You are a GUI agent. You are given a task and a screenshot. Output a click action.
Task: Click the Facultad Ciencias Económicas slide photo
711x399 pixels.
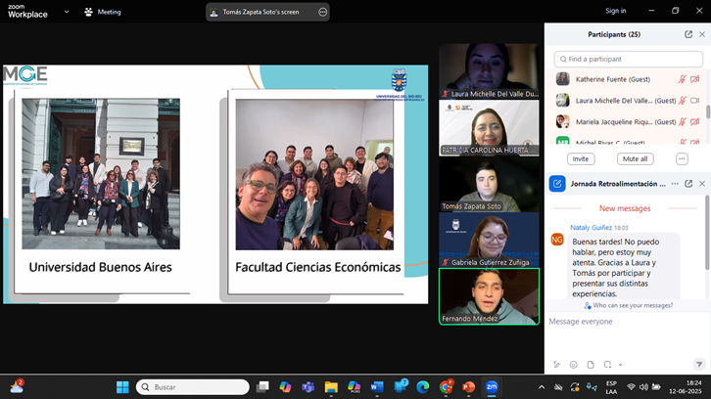click(314, 174)
